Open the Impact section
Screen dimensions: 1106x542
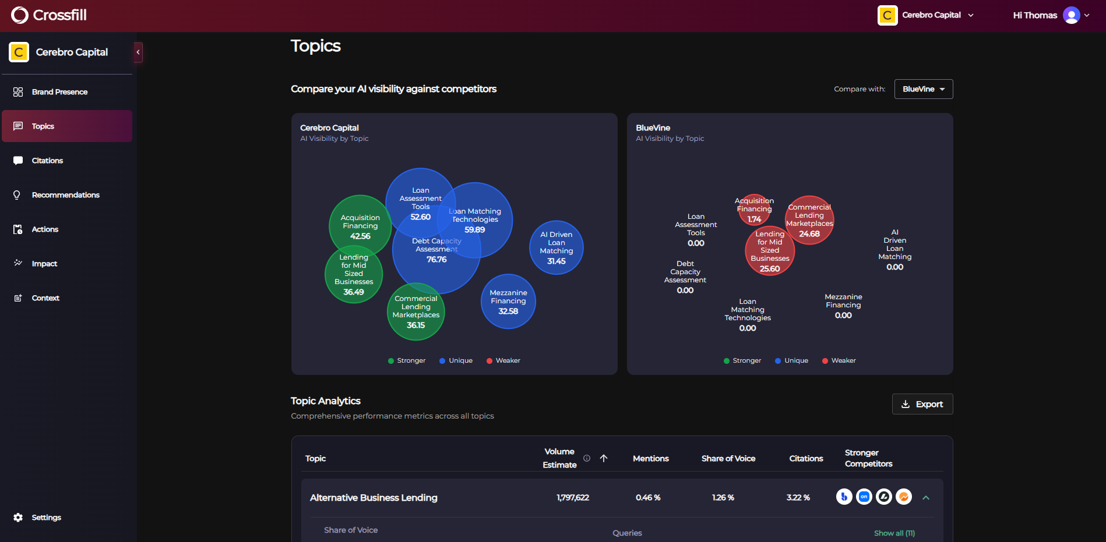(67, 264)
